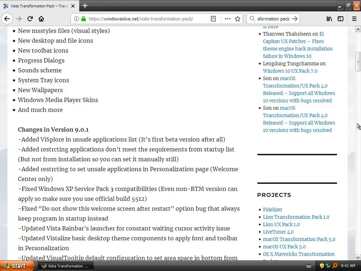Toggle the sidebar view icon
361x271 pixels.
341,19
